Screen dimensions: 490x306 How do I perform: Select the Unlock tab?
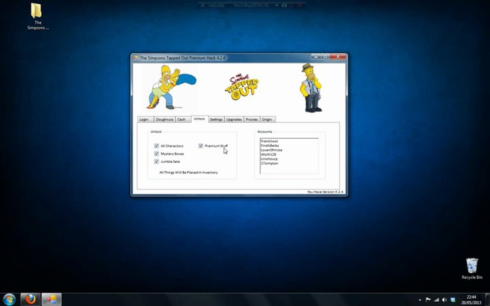point(199,119)
